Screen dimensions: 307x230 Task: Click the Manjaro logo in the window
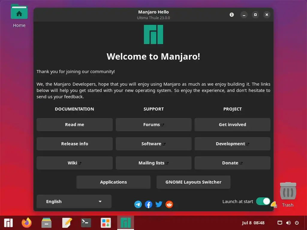tap(153, 34)
